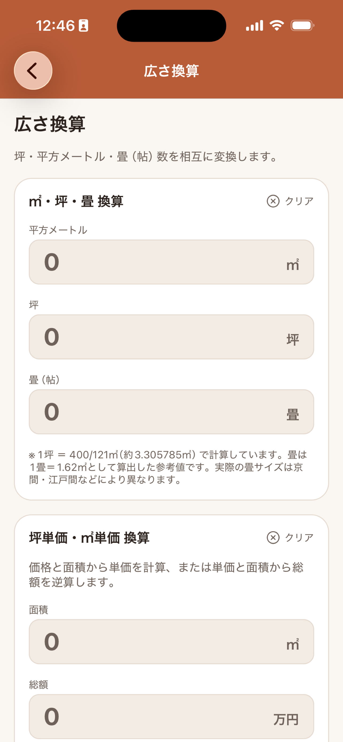The image size is (343, 742).
Task: Click the clear X icon for 坪単価 換算
Action: click(x=273, y=537)
